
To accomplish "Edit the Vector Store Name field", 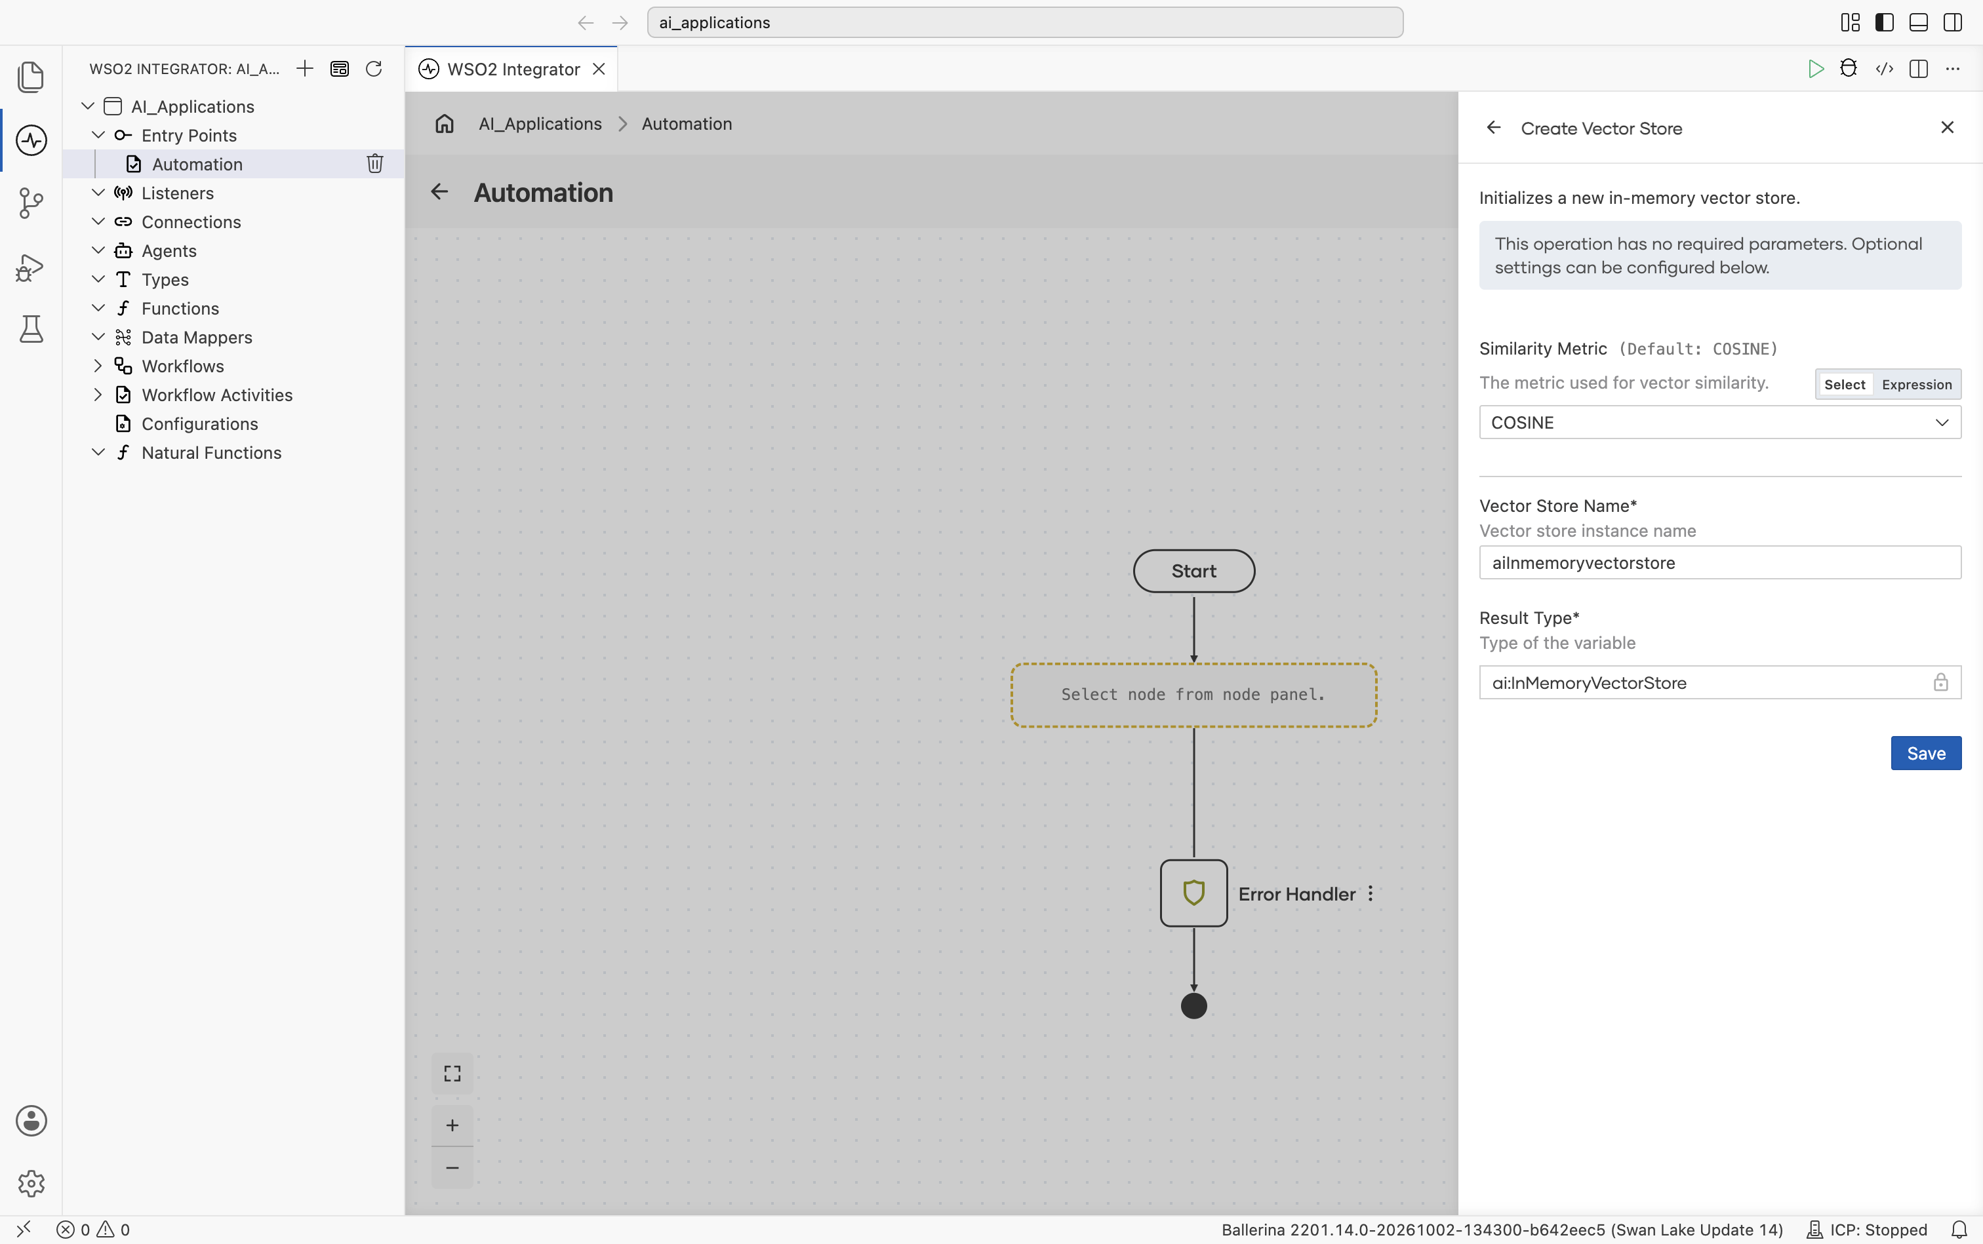I will tap(1719, 563).
